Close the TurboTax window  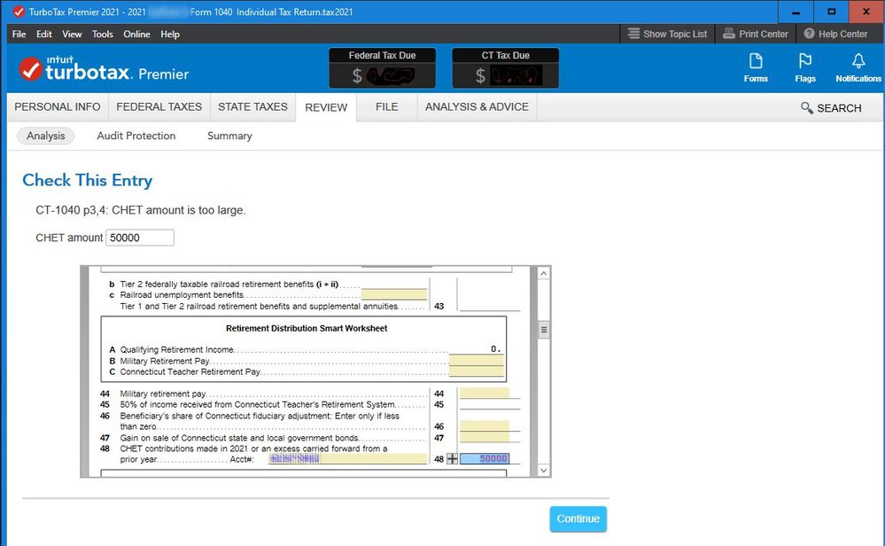pos(866,12)
